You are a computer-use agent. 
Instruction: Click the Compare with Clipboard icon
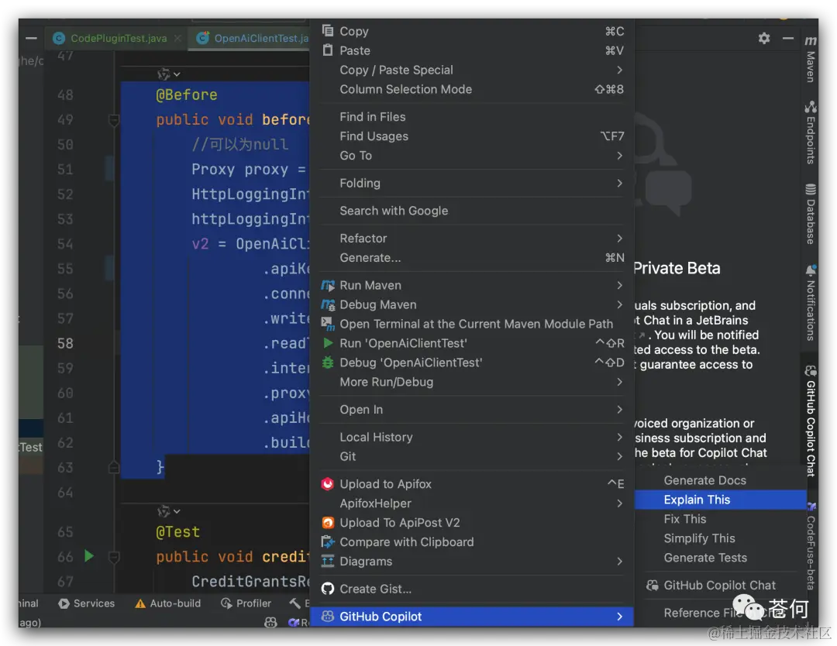[x=328, y=542]
